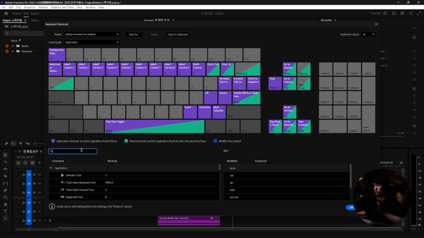
Task: Click the Save As button
Action: click(x=135, y=35)
